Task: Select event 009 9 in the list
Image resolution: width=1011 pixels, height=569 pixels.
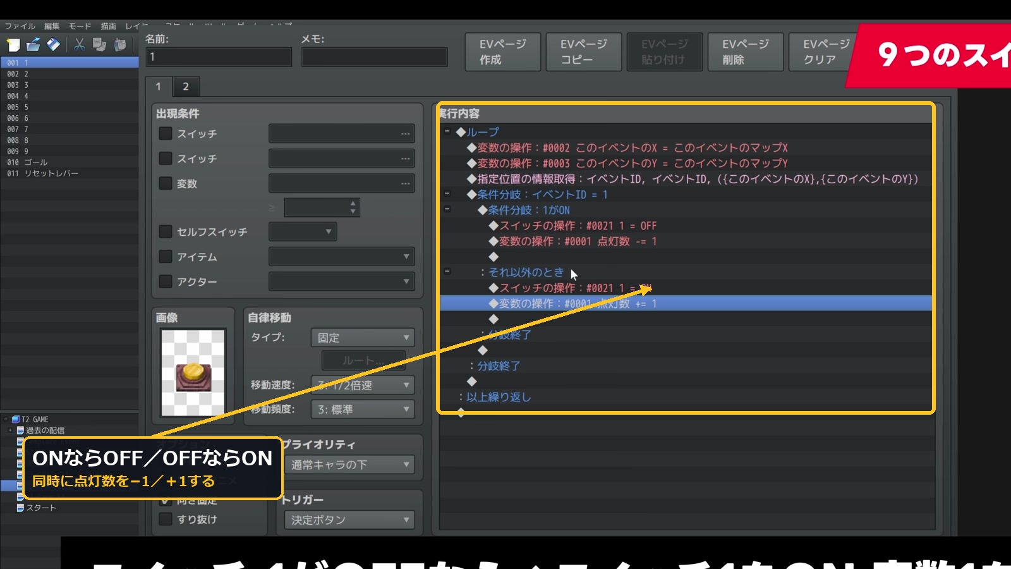Action: point(70,151)
